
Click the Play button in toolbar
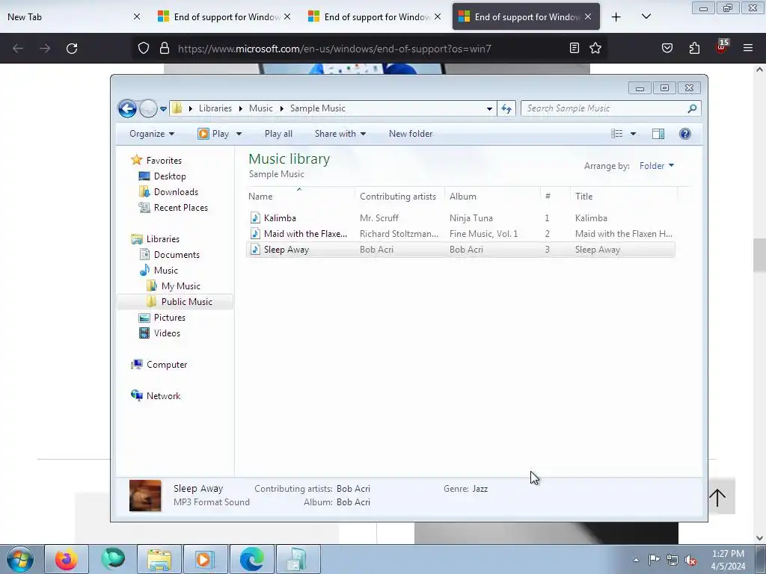213,134
